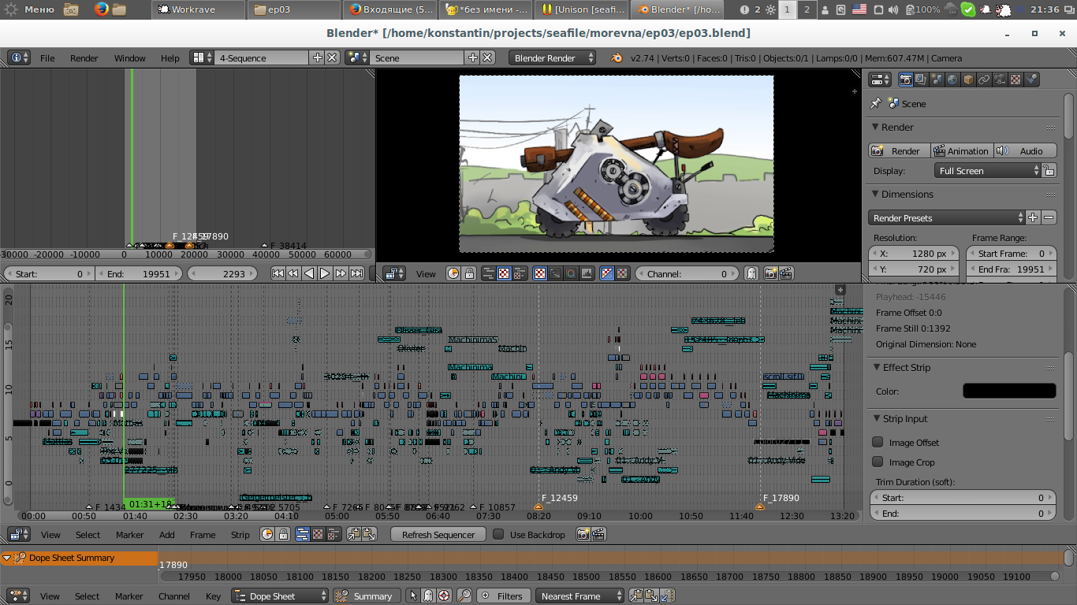Toggle only selected arrow icon in dope sheet
This screenshot has height=605, width=1077.
pos(412,596)
